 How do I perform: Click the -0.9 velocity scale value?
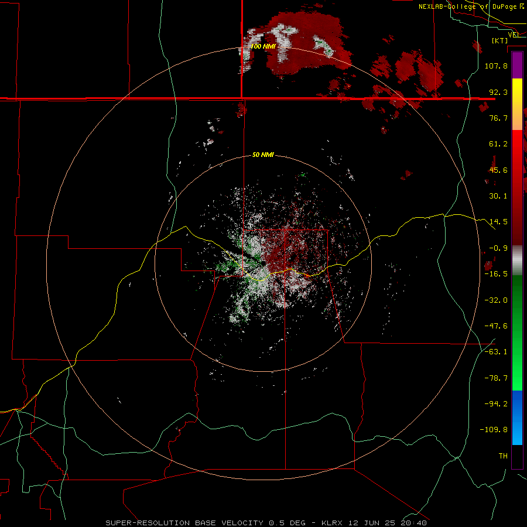498,248
